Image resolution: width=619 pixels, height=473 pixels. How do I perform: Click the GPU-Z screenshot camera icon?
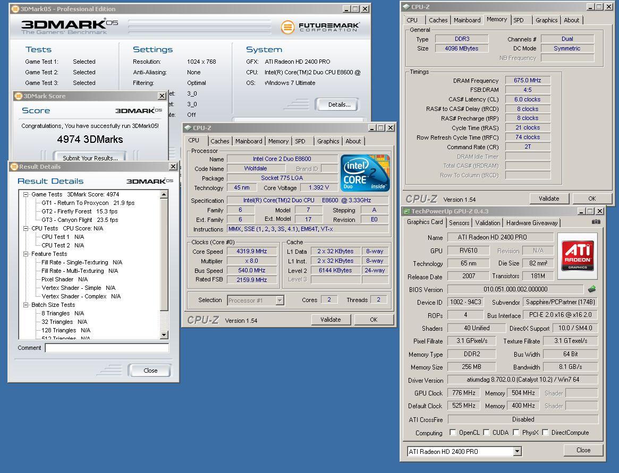coord(596,222)
